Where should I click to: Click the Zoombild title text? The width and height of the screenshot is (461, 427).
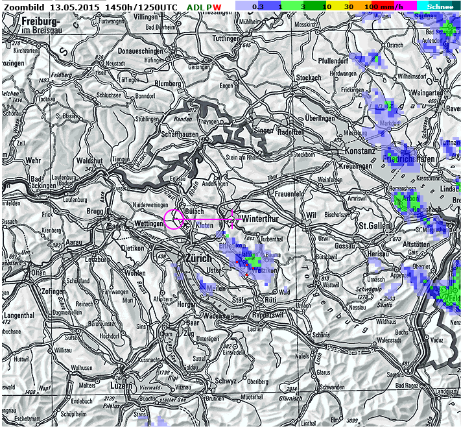pos(24,7)
